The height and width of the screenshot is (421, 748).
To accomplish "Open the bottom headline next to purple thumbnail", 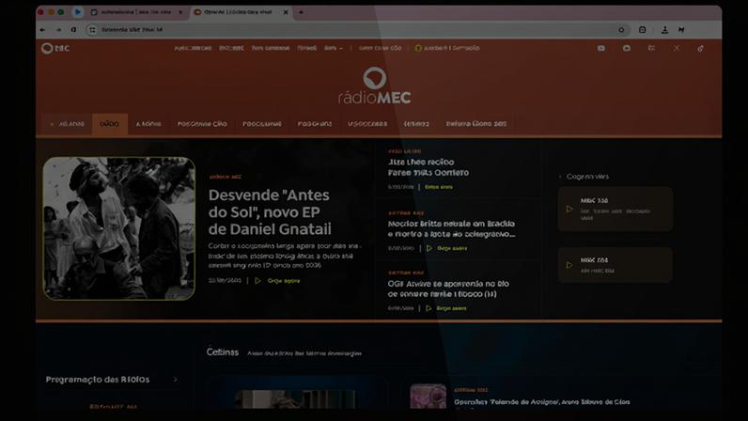I will tap(542, 402).
